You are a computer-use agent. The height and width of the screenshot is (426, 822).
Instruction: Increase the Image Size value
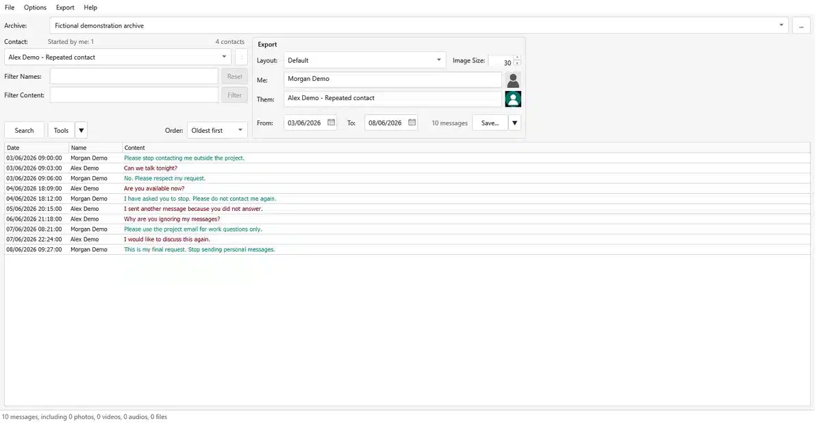tap(517, 58)
